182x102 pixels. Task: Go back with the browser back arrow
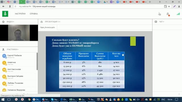click(3, 7)
